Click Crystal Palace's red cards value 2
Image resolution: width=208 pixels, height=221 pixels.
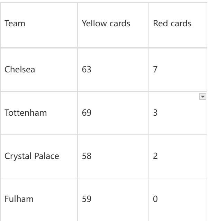coord(155,156)
